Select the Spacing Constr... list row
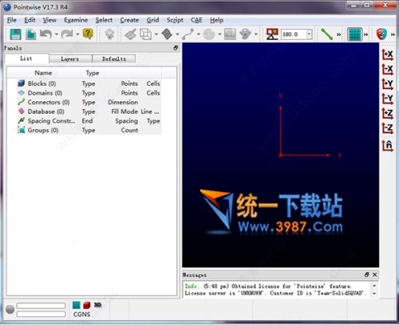The height and width of the screenshot is (325, 399). 89,121
